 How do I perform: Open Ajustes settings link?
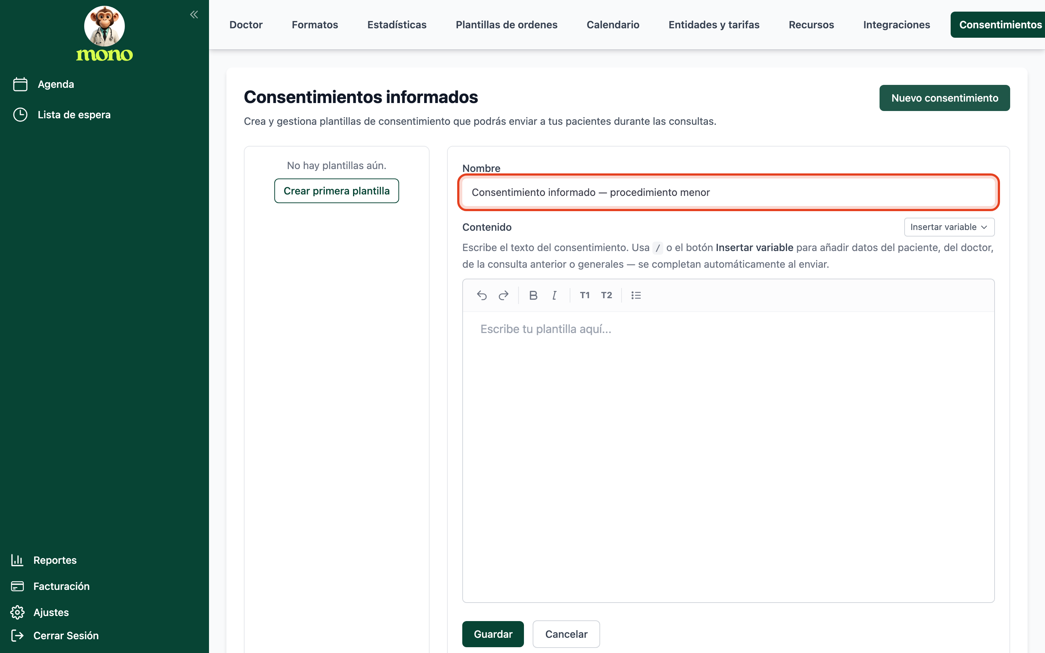point(51,612)
